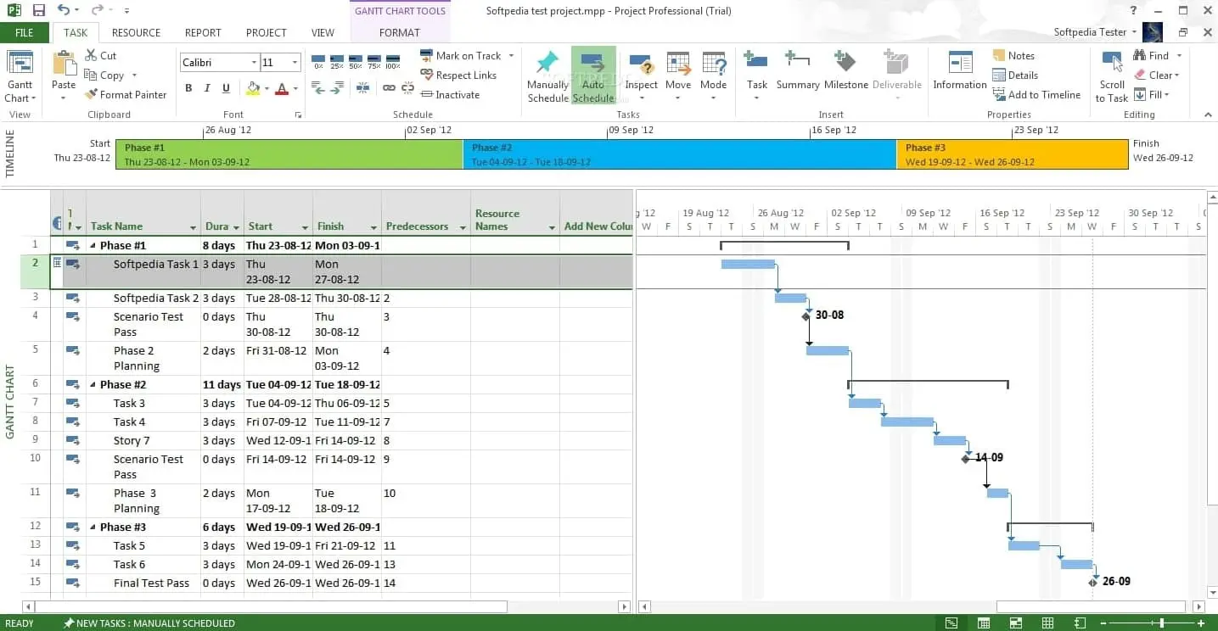Link the selected tasks with chain icon
This screenshot has width=1218, height=631.
pos(389,87)
